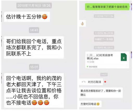Screen dimensions: 134x111
Task: Open the 口红机投放考察(4).xlsx file attachment
Action: coord(107,60)
